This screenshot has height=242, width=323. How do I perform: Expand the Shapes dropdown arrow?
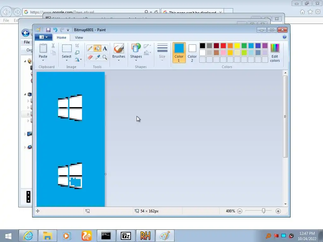pos(136,60)
